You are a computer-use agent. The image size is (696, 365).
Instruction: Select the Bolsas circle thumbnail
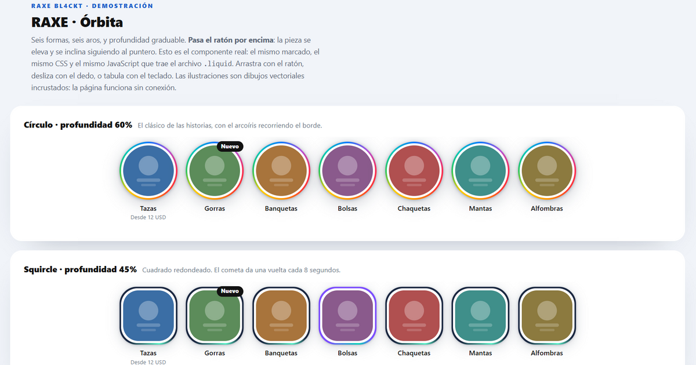click(347, 170)
